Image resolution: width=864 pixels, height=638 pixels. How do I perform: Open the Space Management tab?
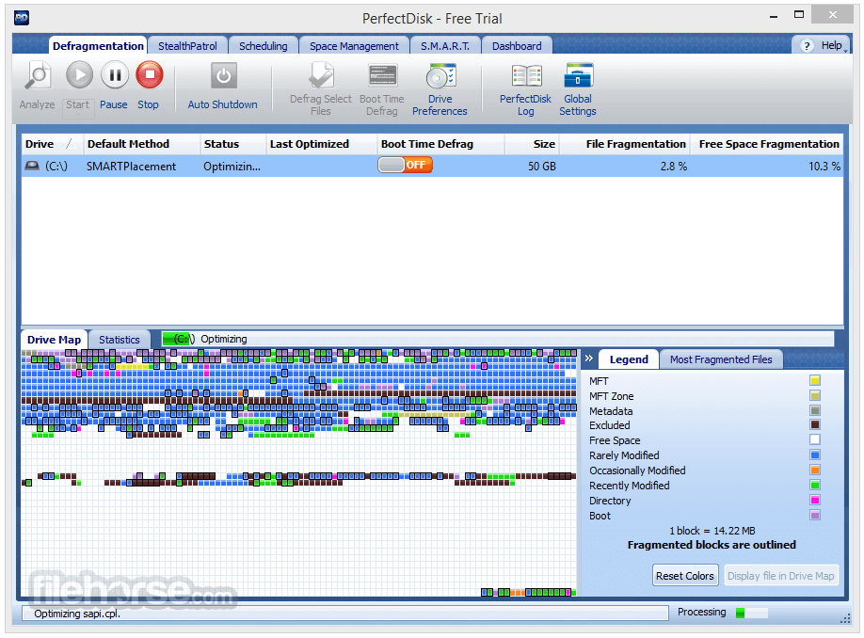pyautogui.click(x=354, y=46)
